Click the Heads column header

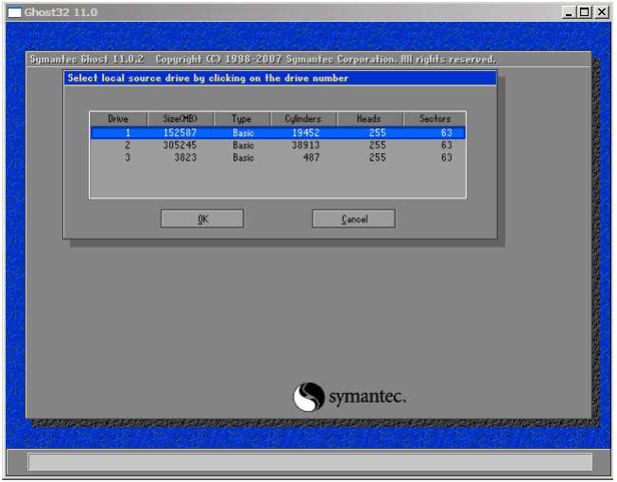click(x=368, y=119)
